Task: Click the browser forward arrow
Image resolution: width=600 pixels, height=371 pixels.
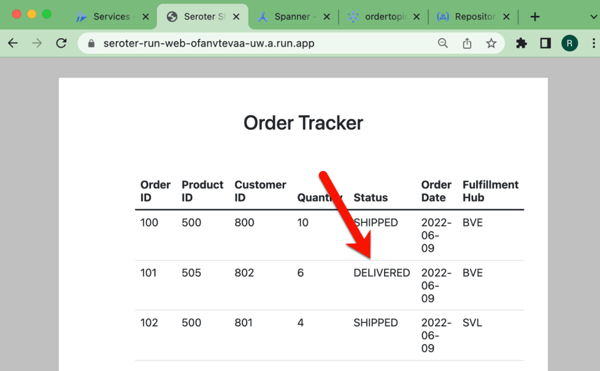Action: [x=37, y=43]
